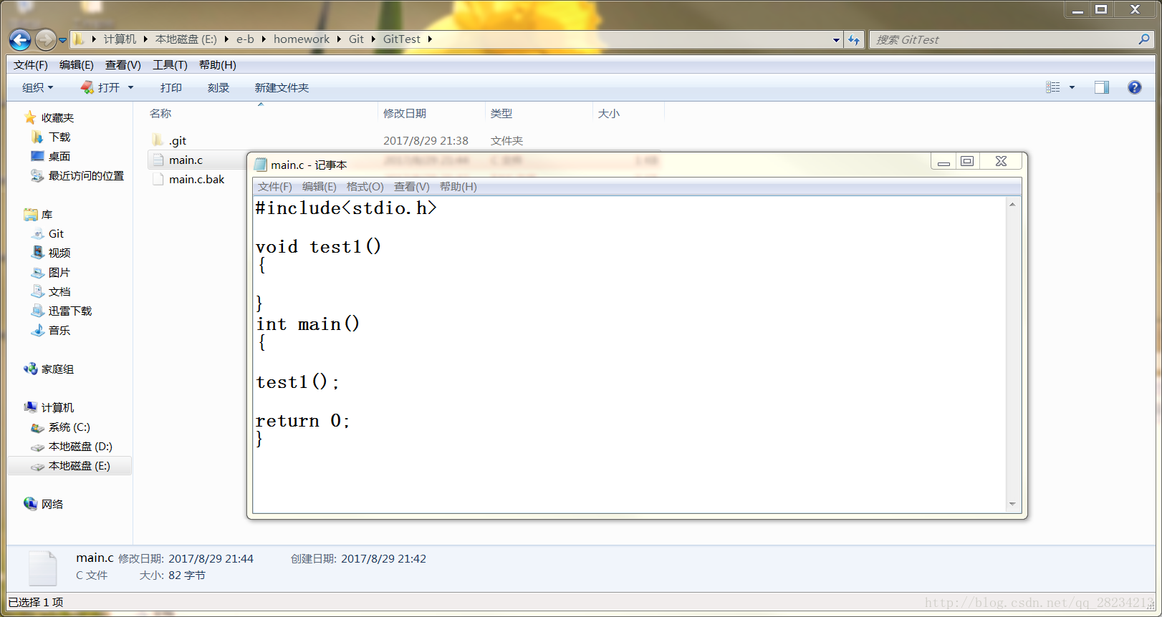Open Explorer 工具(T) menu
Viewport: 1162px width, 617px height.
point(170,65)
